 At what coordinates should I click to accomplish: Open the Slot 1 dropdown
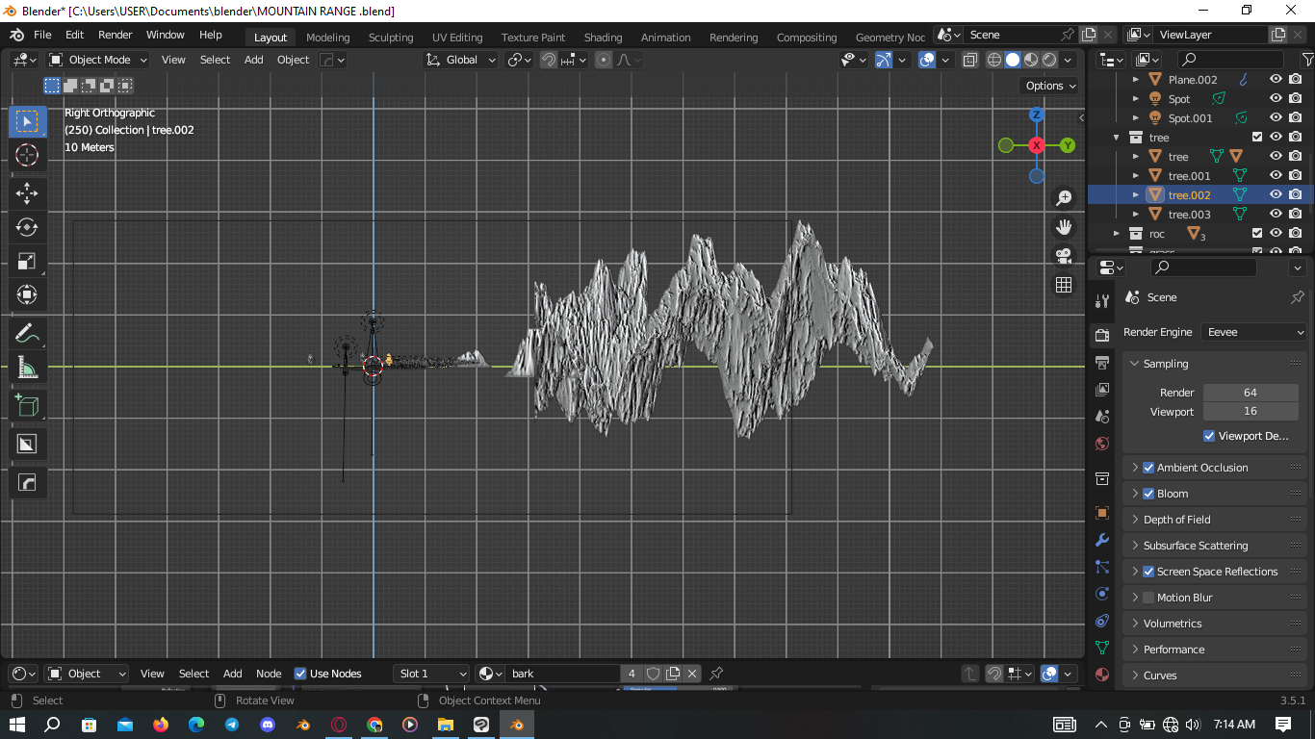point(431,674)
